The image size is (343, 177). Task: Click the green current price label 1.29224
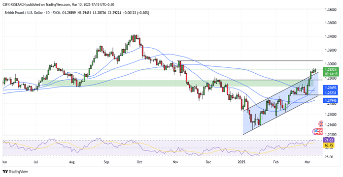pos(331,70)
